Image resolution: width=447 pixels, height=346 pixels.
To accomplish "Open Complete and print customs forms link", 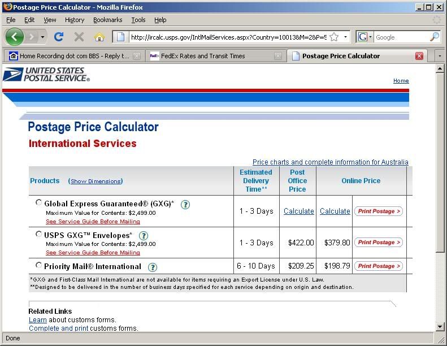I will (58, 328).
